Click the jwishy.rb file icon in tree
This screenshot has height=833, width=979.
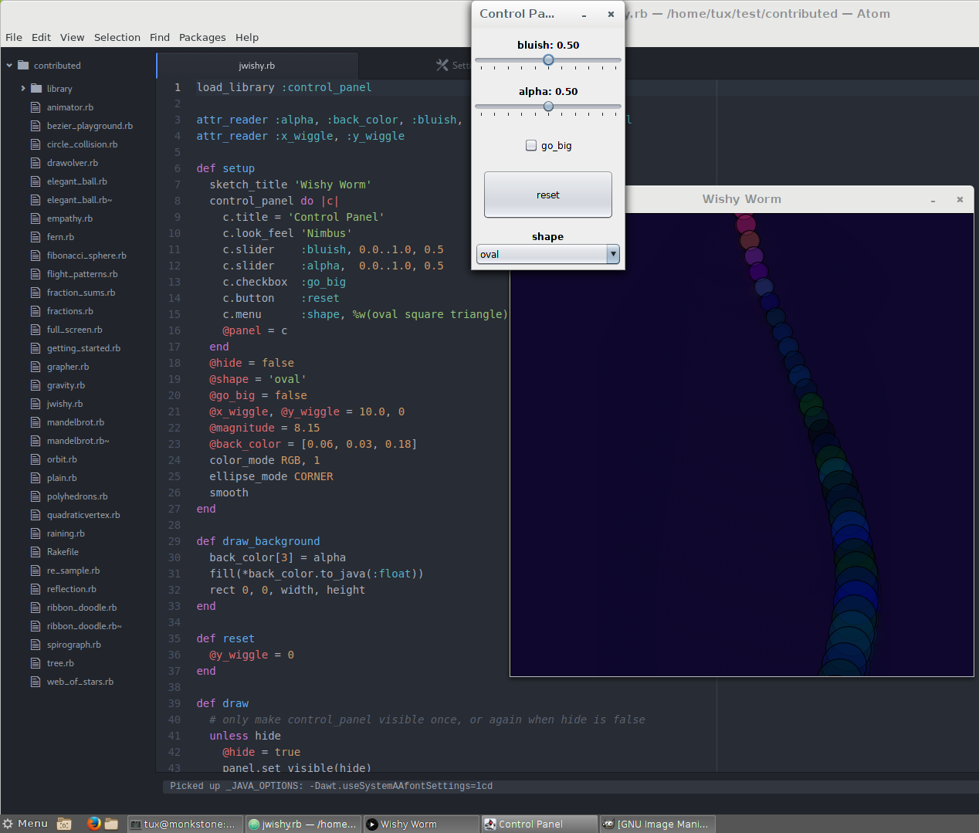[36, 404]
